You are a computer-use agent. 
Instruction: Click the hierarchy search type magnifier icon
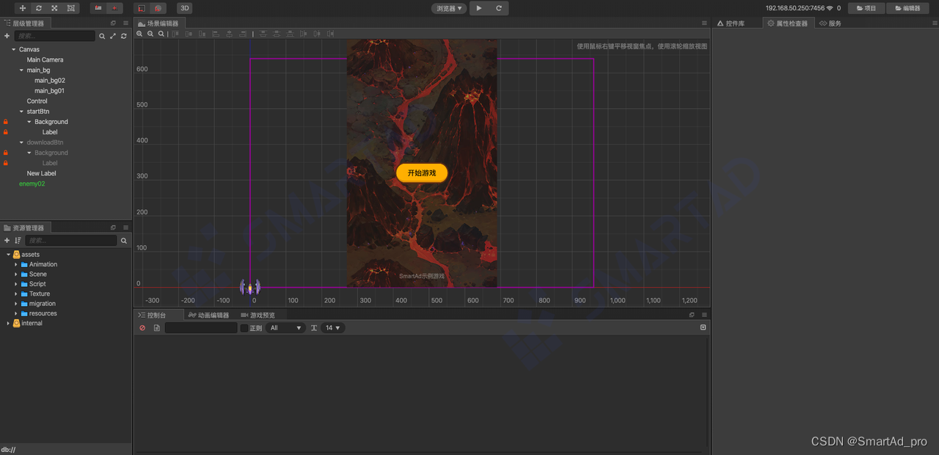[x=102, y=36]
